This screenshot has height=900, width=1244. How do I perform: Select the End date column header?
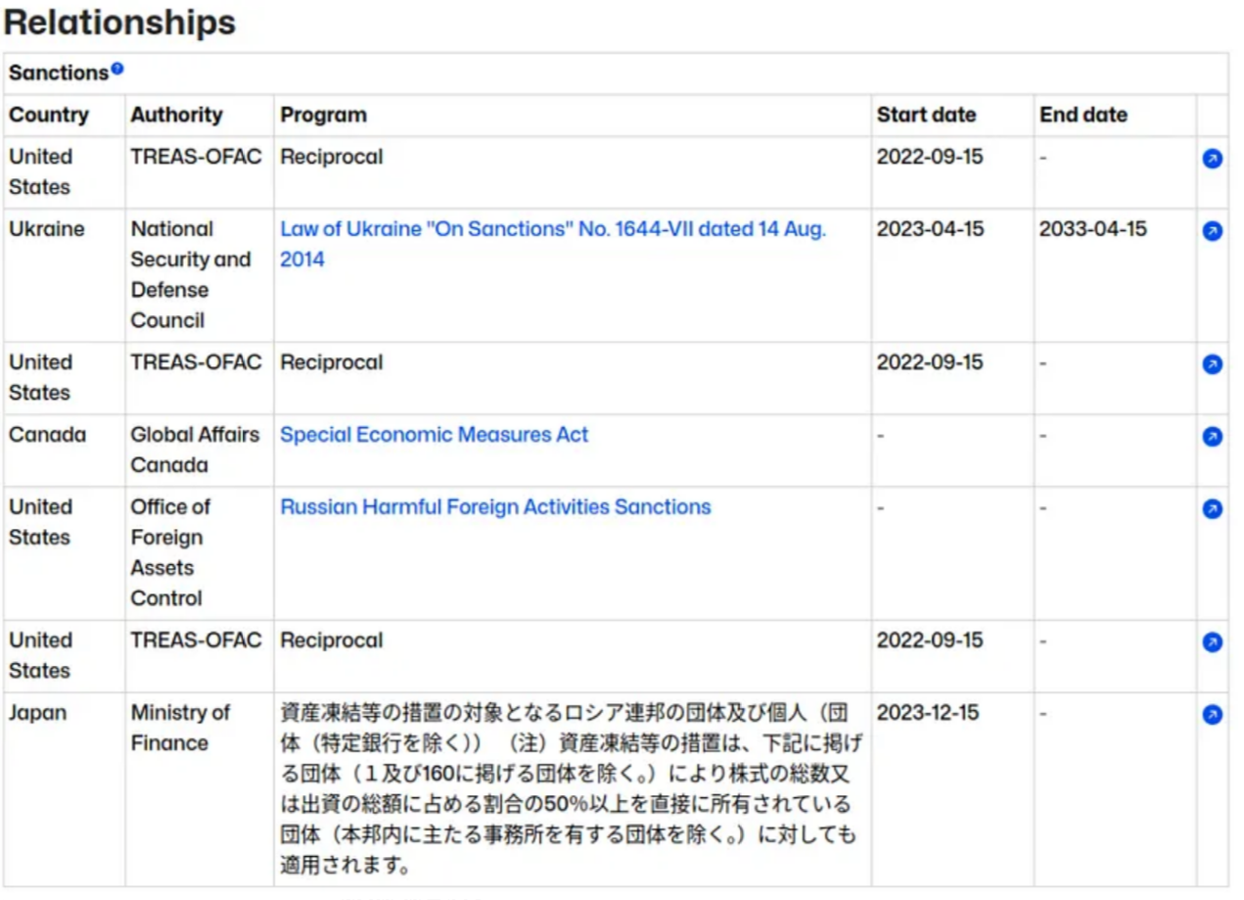(x=1083, y=115)
